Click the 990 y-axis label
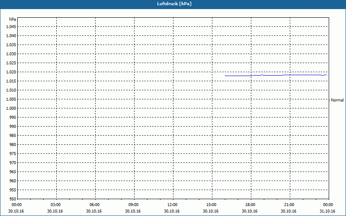Image resolution: width=346 pixels, height=216 pixels. (13, 126)
